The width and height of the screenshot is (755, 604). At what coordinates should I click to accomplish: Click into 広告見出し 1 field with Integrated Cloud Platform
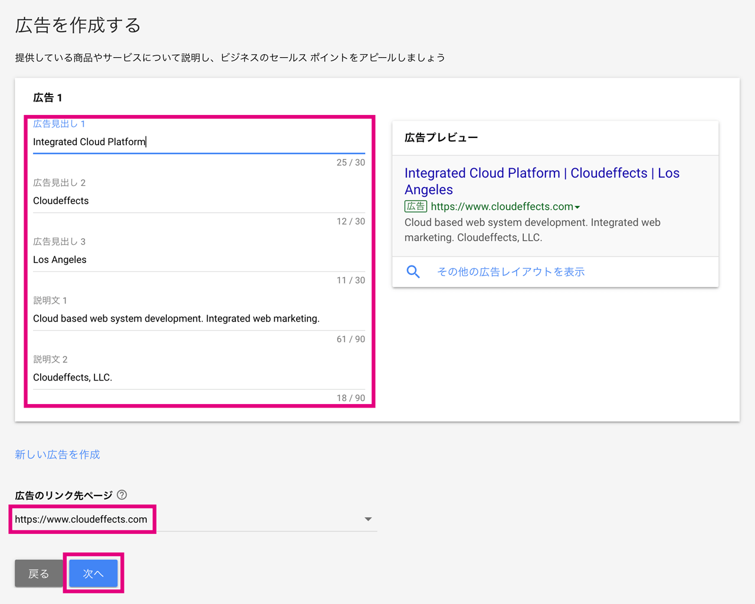click(199, 142)
